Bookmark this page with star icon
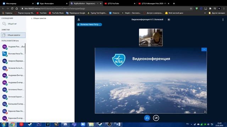This screenshot has width=227, height=127. coord(191,8)
